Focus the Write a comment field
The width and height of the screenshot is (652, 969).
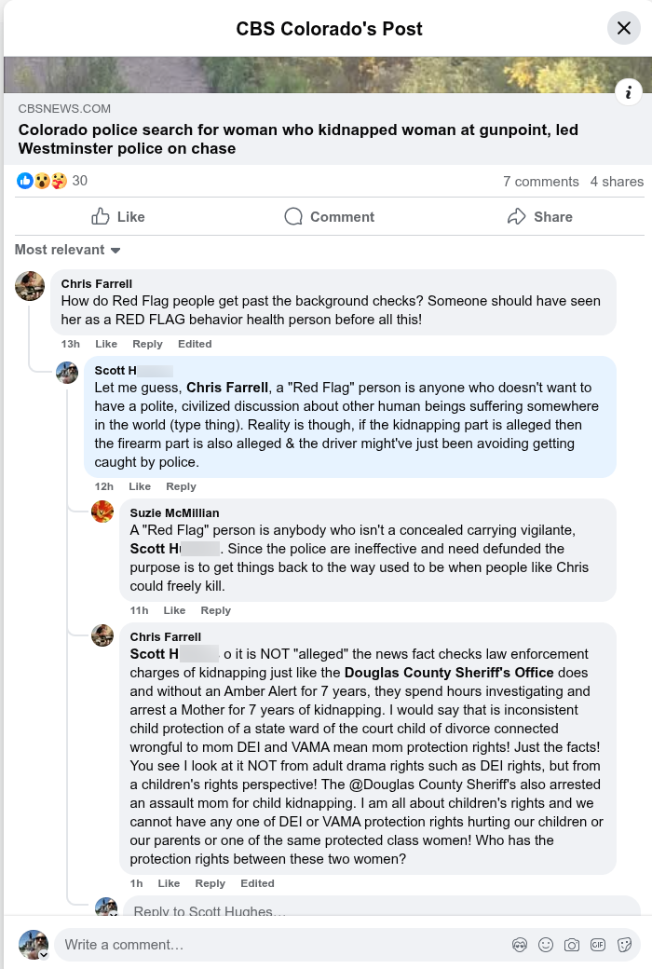279,945
